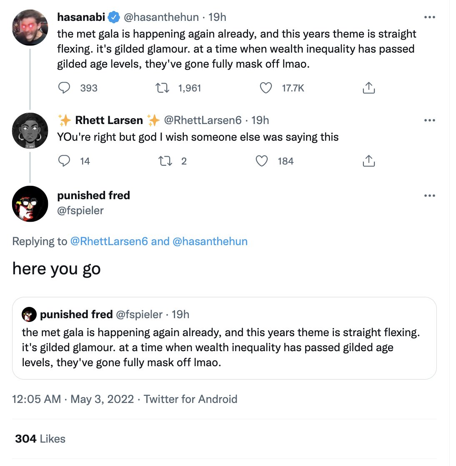Open more options on Rhett Larsen's tweet

click(430, 120)
